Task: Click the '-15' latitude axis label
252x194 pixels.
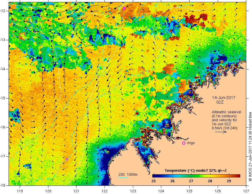Action: point(3,98)
